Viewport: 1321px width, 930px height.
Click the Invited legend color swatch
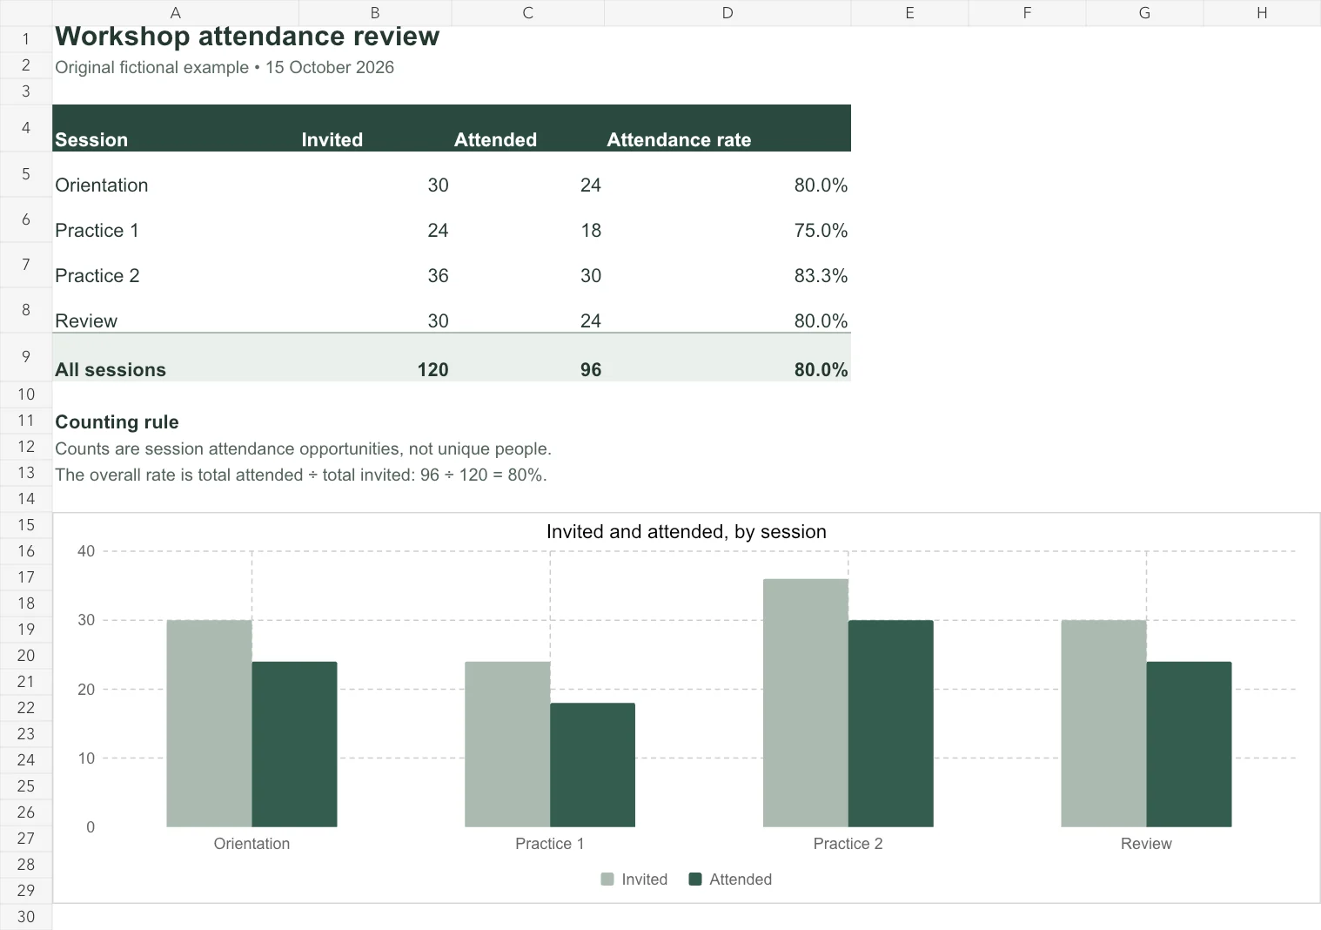(607, 879)
